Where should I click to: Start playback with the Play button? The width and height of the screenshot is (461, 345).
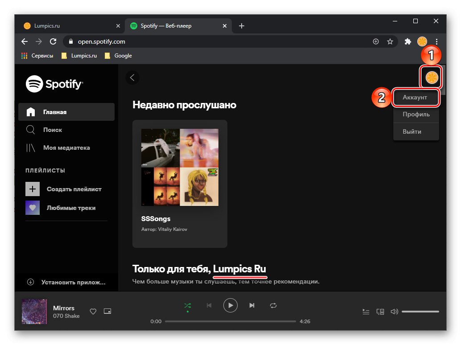230,305
